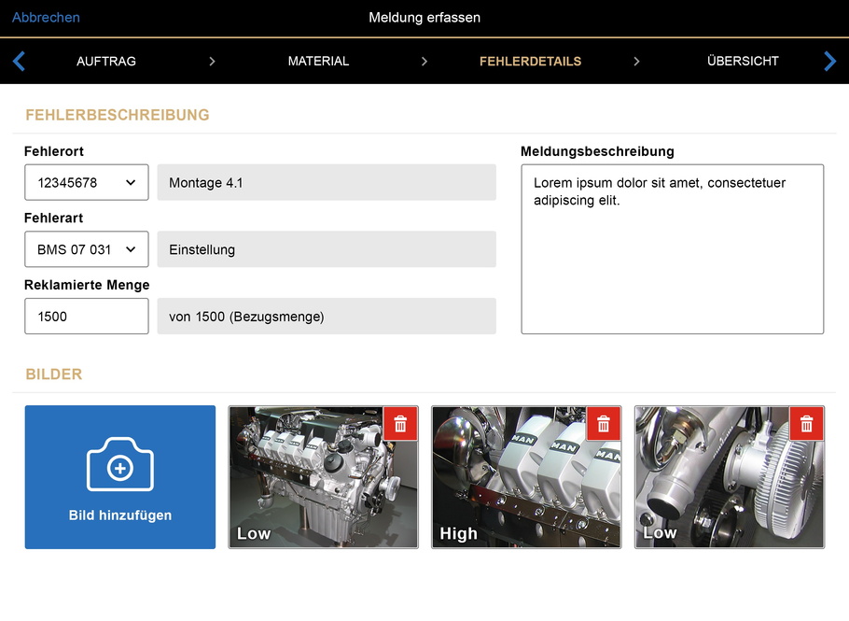Select the FEHLERDETAILS step
The image size is (849, 621).
click(530, 62)
